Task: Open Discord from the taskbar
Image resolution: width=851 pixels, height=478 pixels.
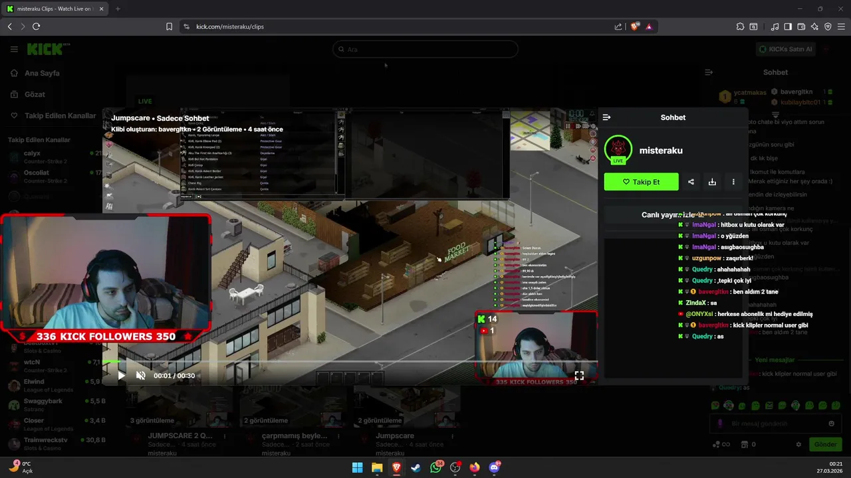Action: point(494,467)
